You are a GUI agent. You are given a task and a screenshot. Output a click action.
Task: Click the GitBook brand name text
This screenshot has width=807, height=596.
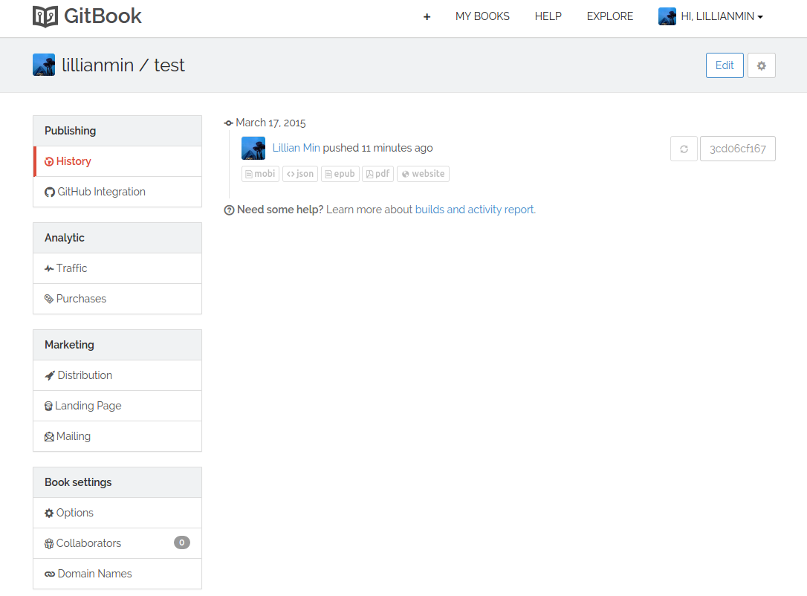[x=103, y=16]
